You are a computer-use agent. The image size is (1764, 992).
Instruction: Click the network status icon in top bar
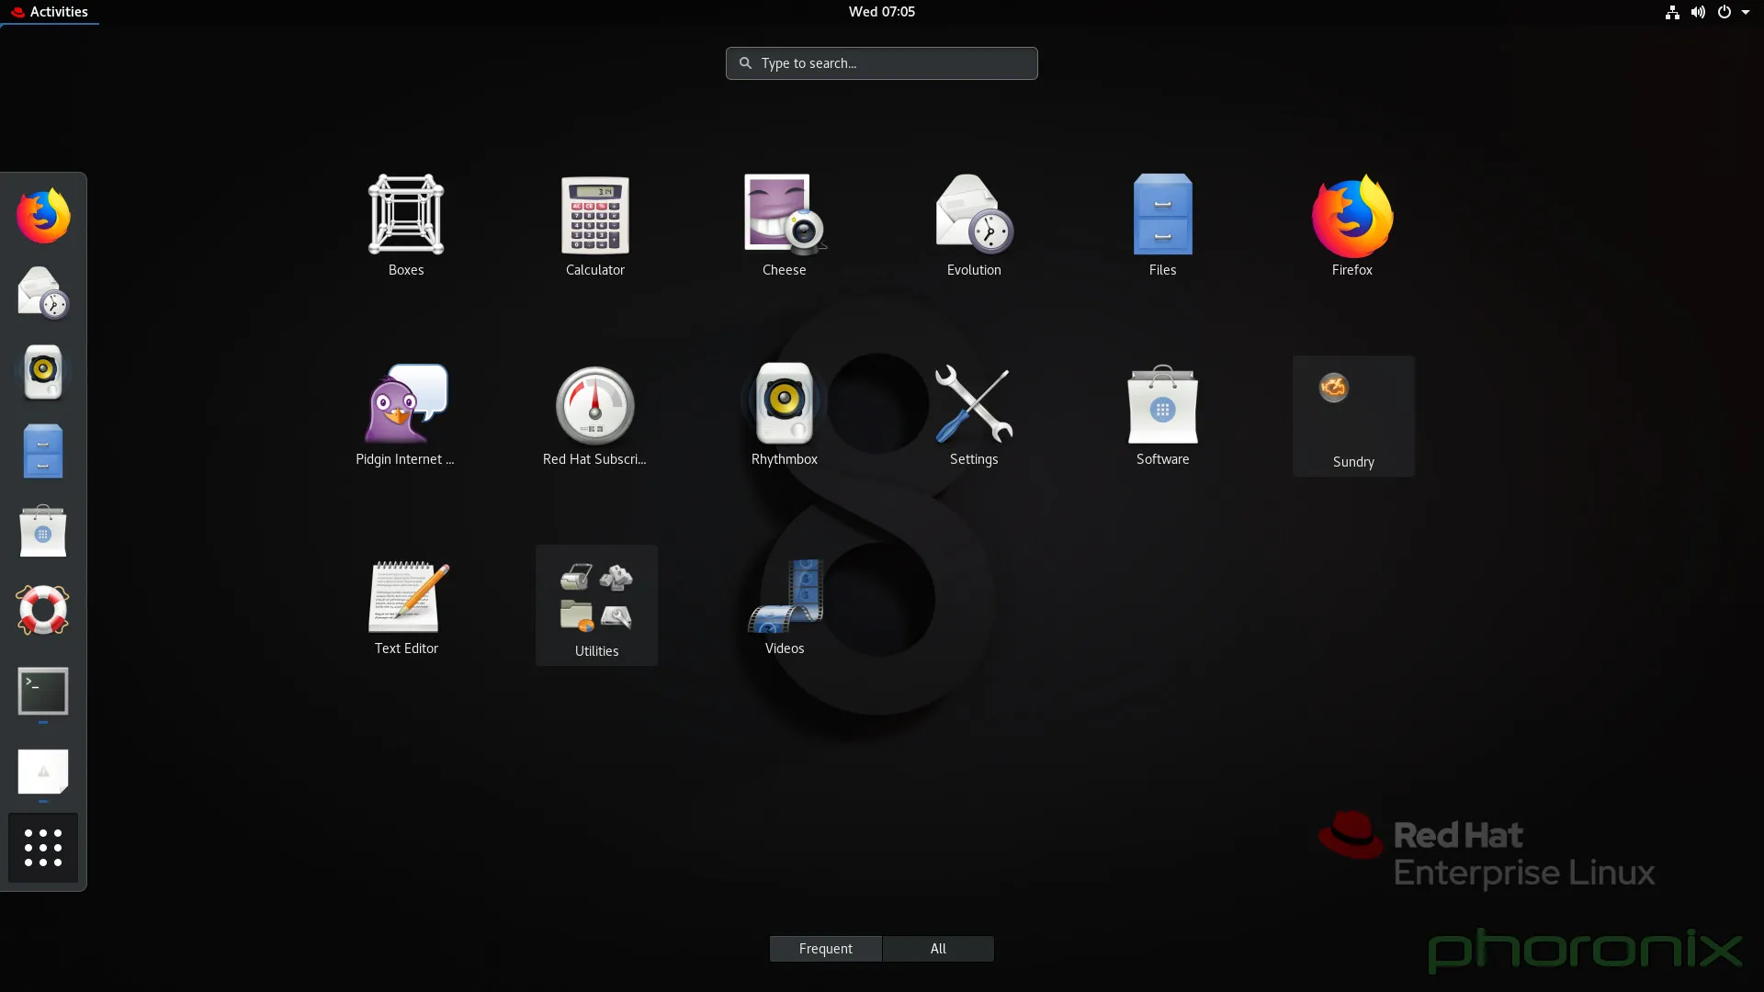coord(1672,12)
